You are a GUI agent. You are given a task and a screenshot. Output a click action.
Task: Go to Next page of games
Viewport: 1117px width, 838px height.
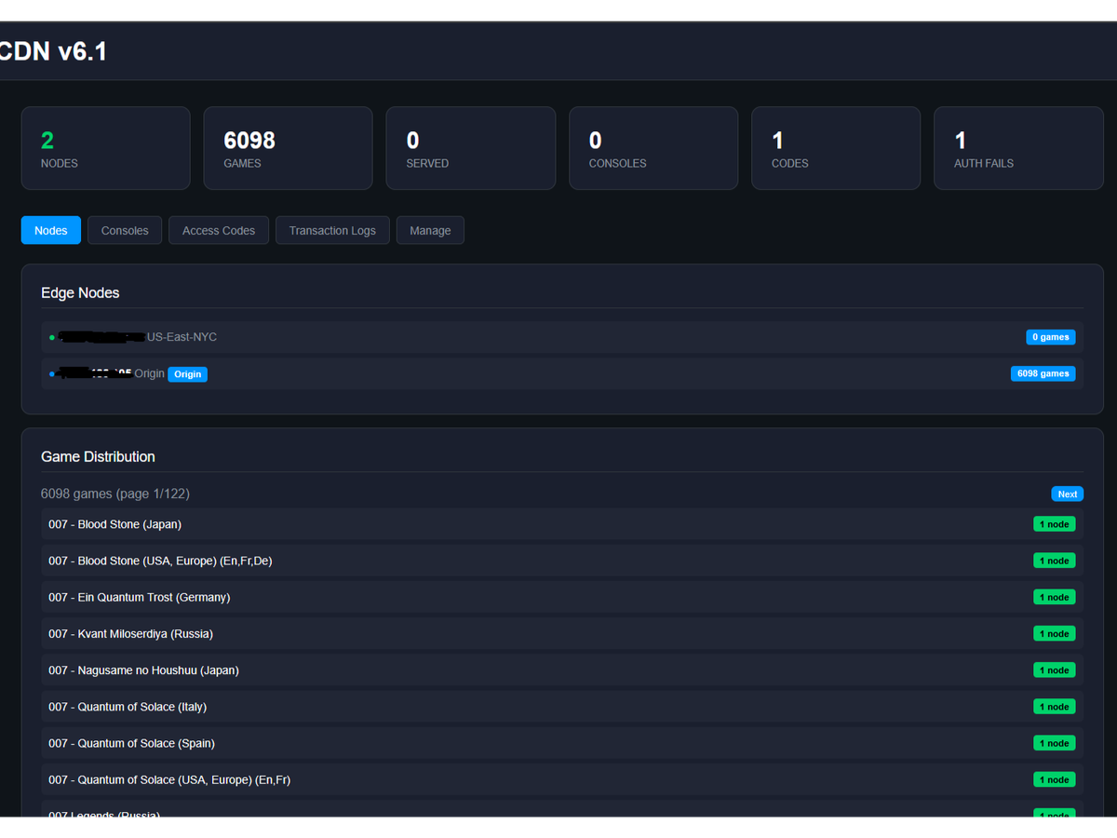click(x=1067, y=494)
